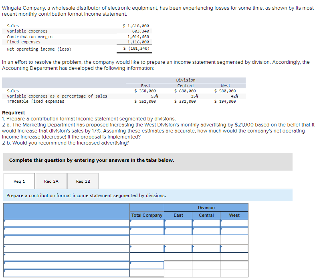This screenshot has width=319, height=279.
Task: Open second row label dropdown in answer table
Action: coord(67,231)
